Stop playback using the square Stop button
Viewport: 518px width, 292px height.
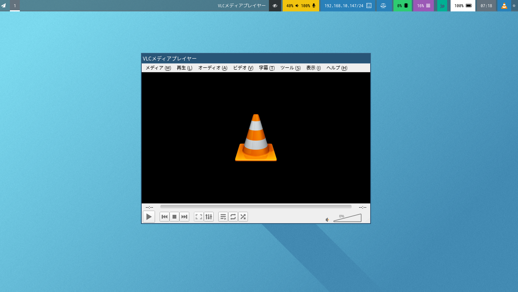coord(174,217)
